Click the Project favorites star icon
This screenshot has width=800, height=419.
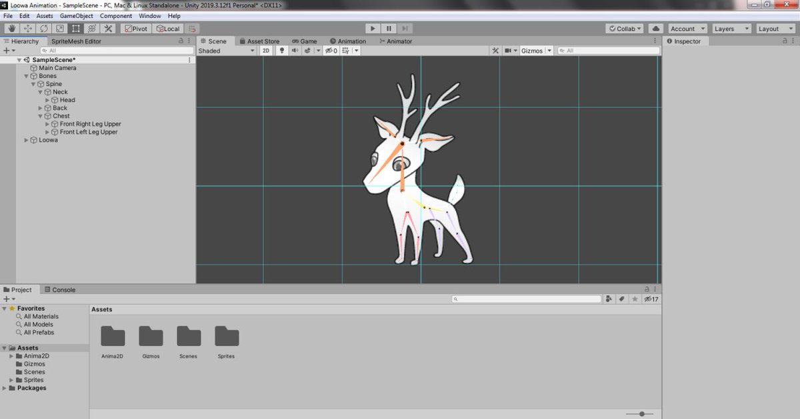[x=635, y=299]
